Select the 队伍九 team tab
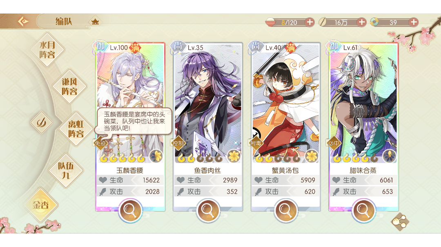441x247 pixels. pyautogui.click(x=66, y=170)
